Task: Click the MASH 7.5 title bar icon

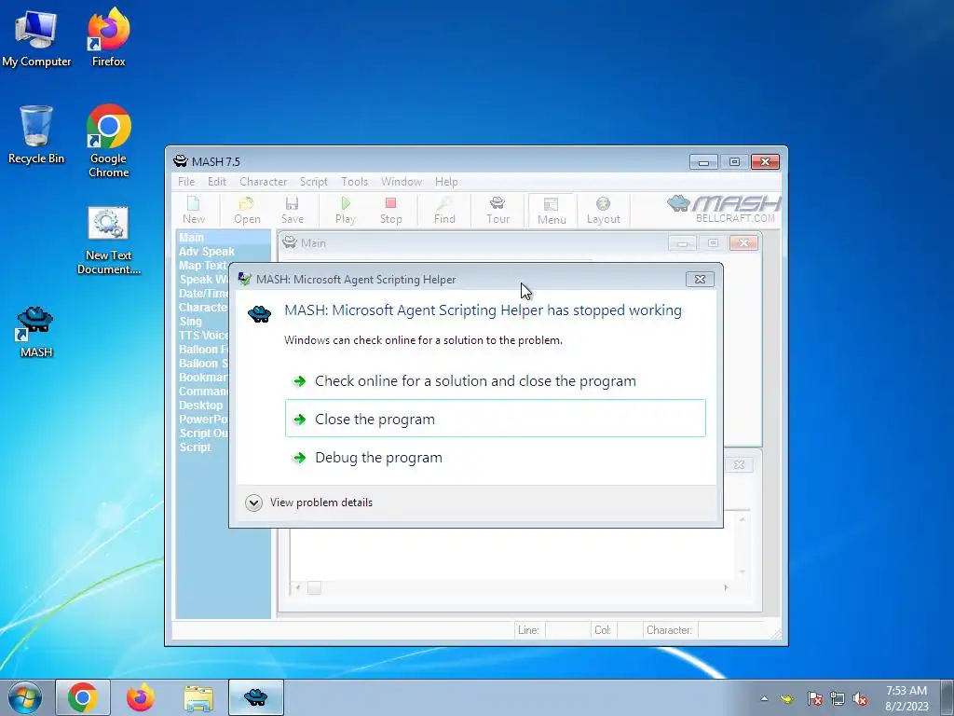Action: pyautogui.click(x=180, y=161)
